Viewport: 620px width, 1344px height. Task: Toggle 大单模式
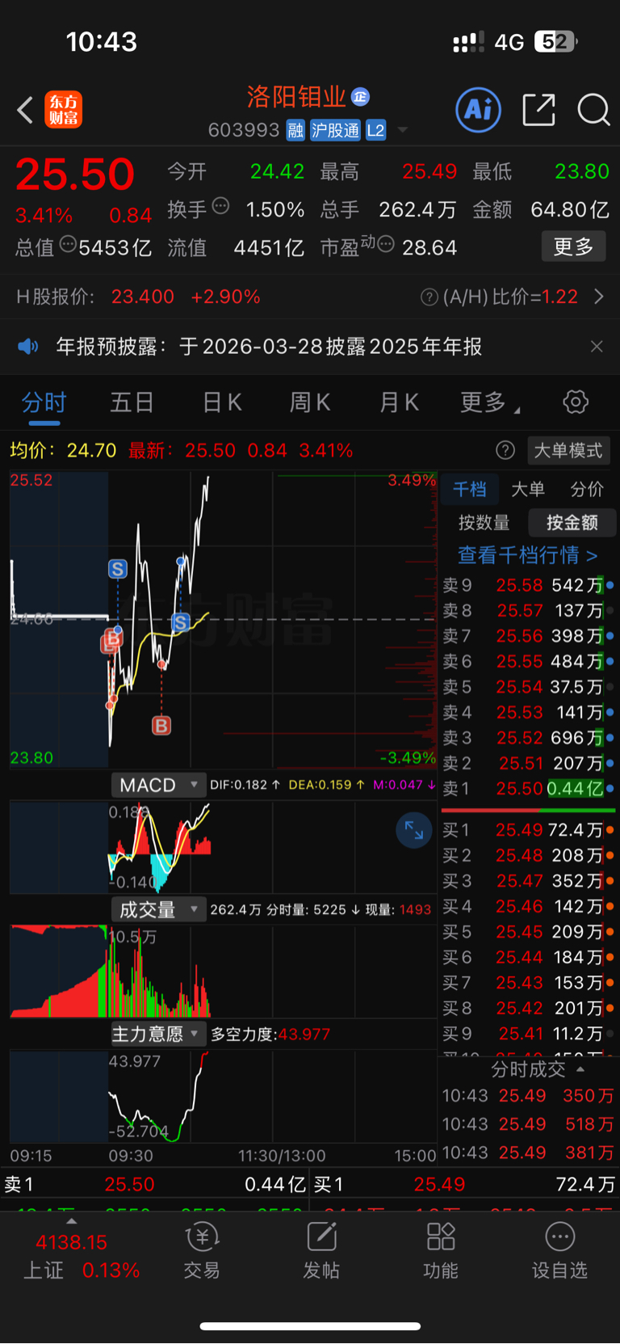click(x=568, y=450)
